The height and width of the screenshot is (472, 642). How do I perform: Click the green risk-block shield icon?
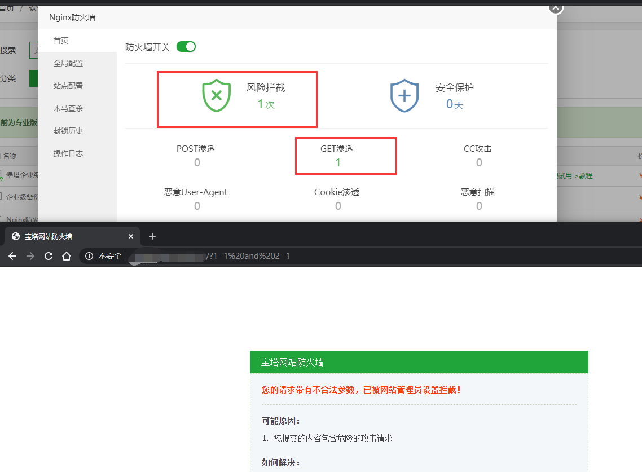(x=216, y=95)
